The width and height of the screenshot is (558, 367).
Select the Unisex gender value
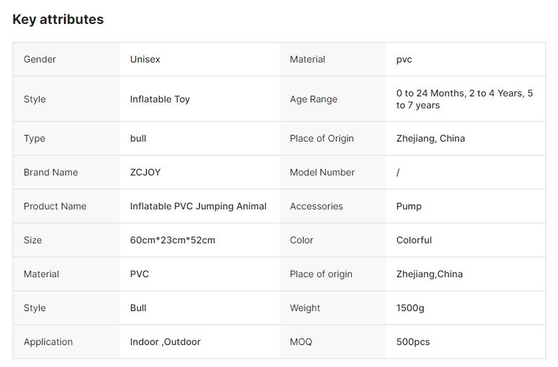tap(145, 59)
